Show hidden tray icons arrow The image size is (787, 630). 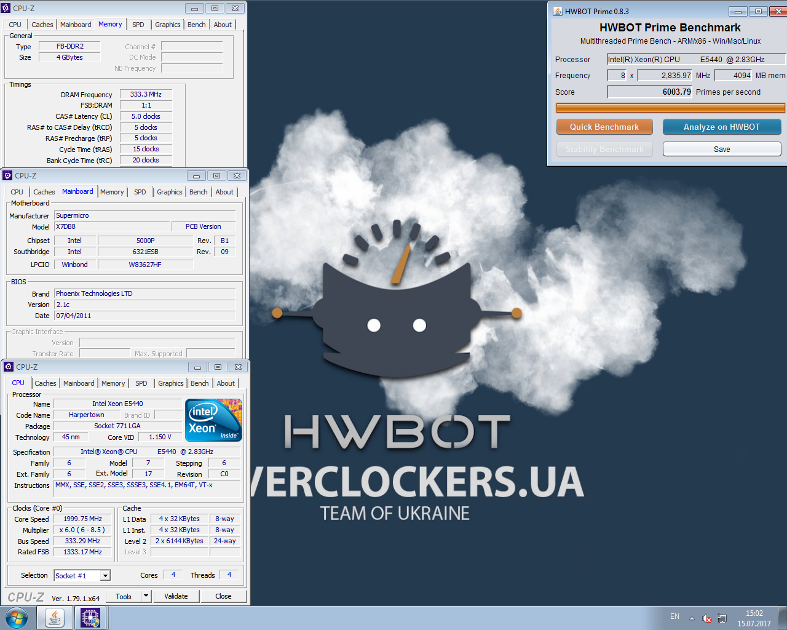click(692, 618)
